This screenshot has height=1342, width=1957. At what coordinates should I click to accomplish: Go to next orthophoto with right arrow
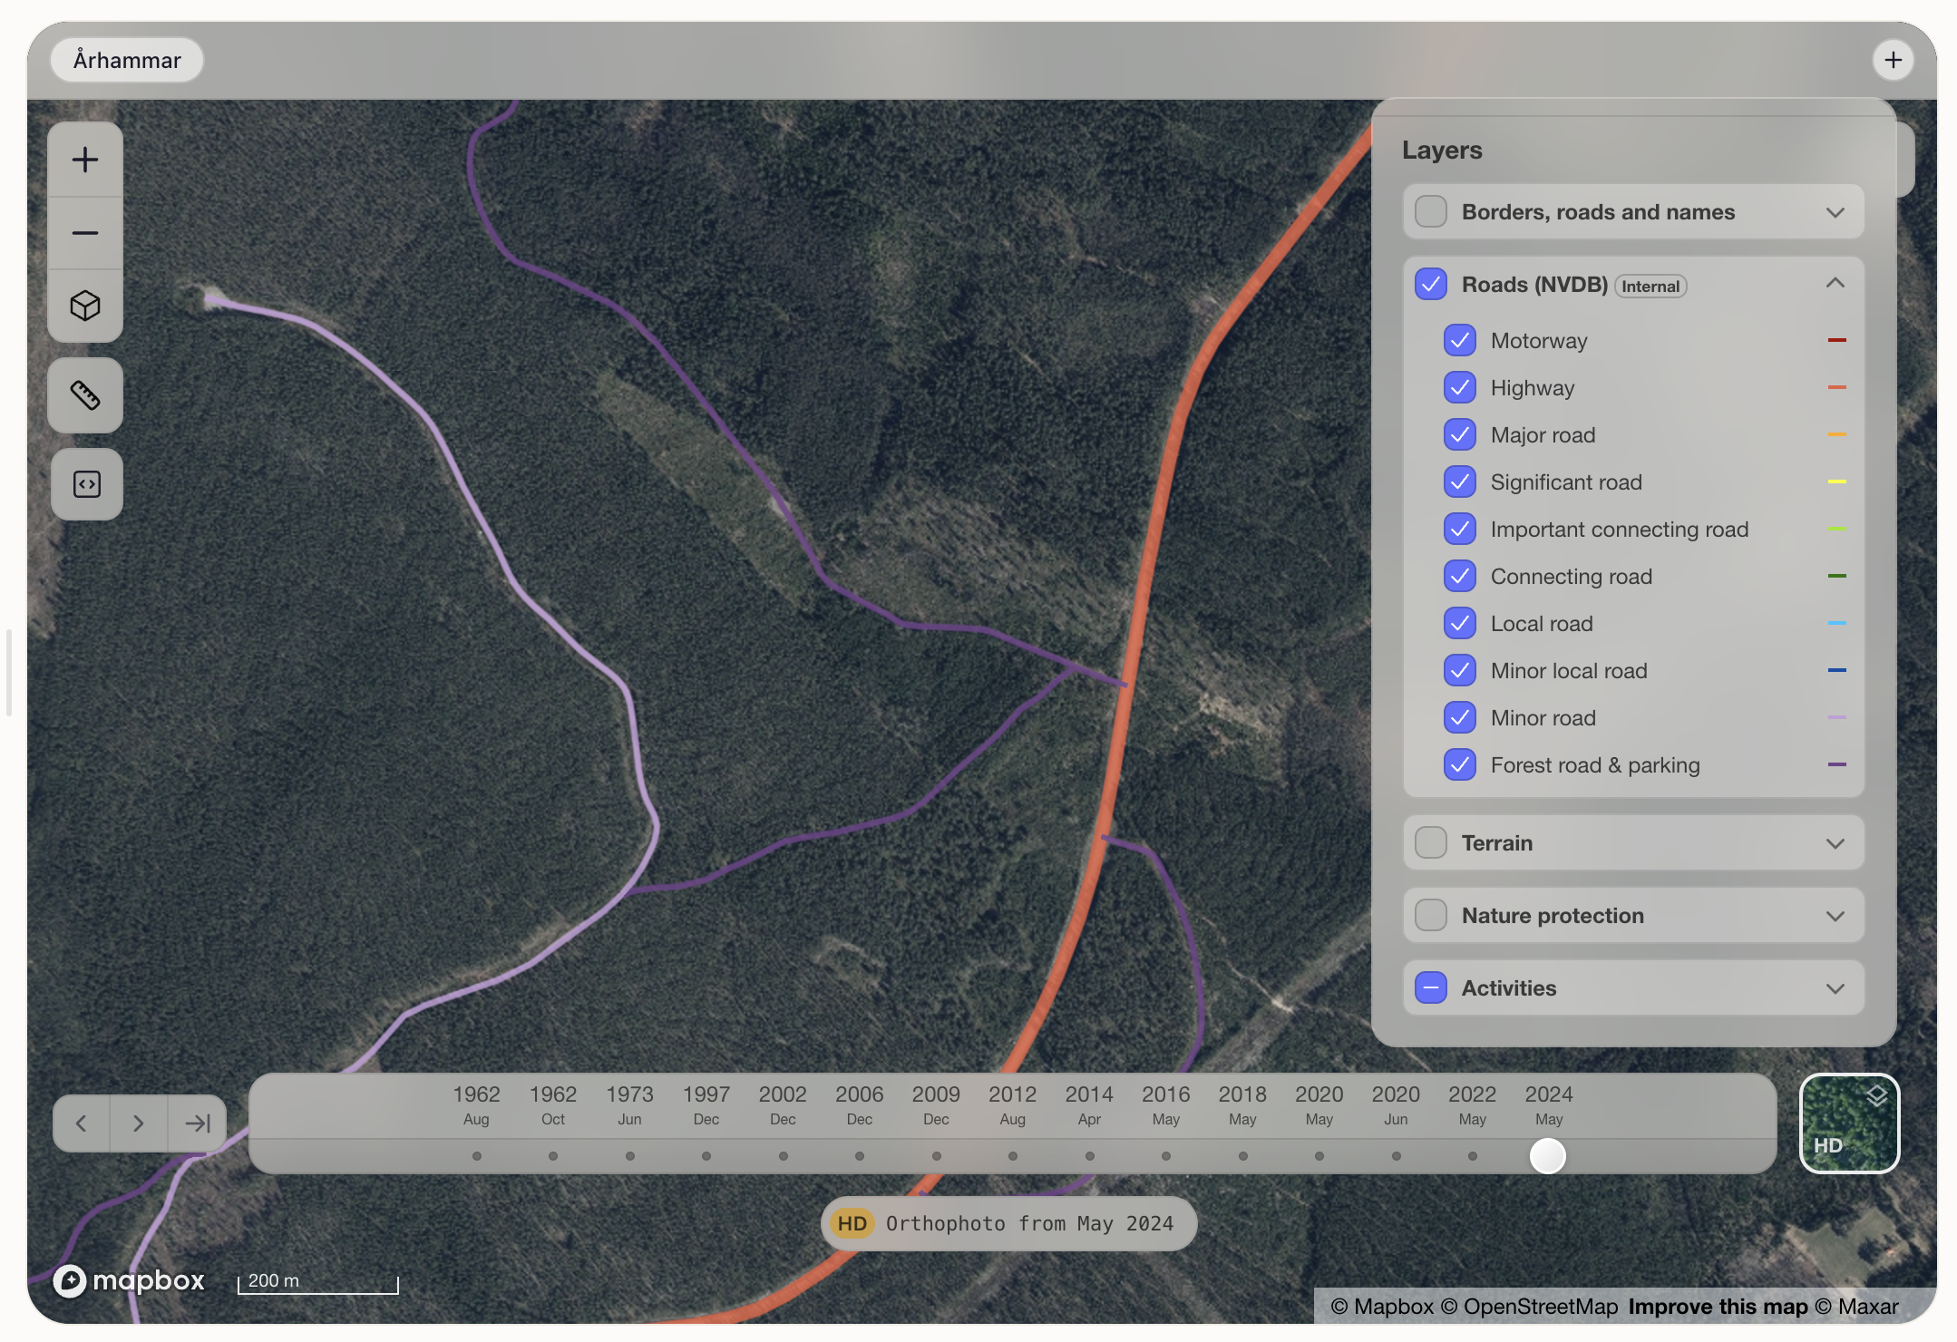click(139, 1123)
